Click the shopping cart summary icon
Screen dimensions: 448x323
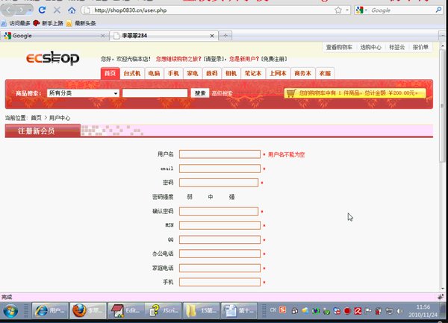click(291, 93)
